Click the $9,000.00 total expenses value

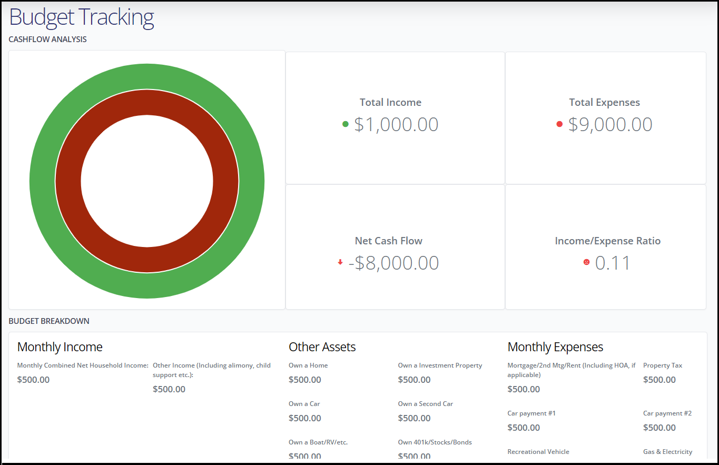click(x=610, y=124)
